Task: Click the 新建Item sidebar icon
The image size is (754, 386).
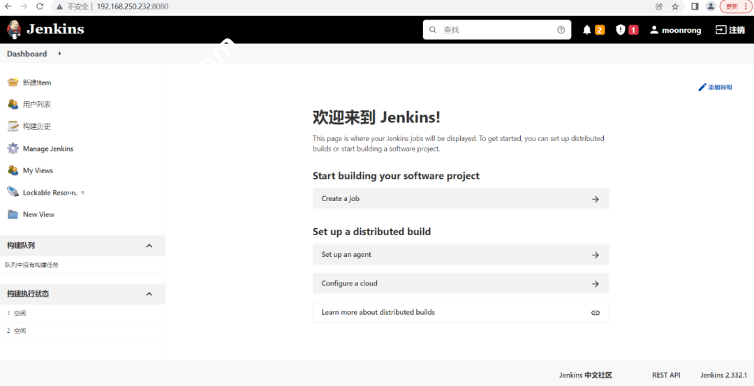Action: click(x=13, y=82)
